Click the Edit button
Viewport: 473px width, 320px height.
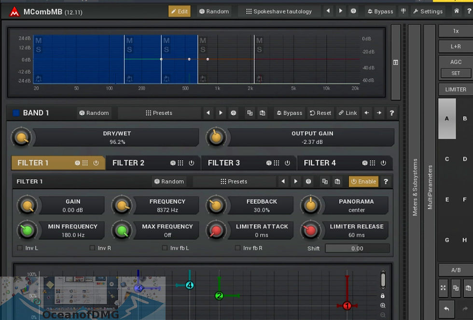coord(180,11)
